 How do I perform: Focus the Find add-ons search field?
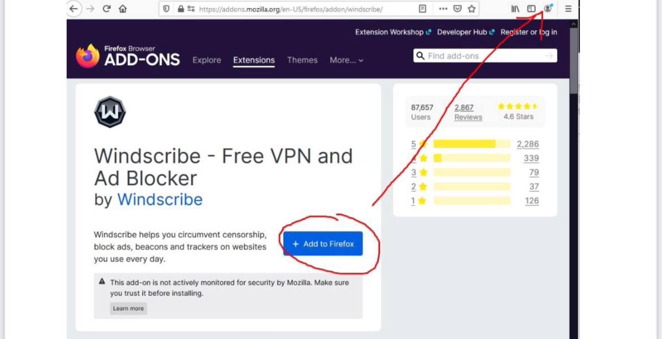pyautogui.click(x=485, y=55)
